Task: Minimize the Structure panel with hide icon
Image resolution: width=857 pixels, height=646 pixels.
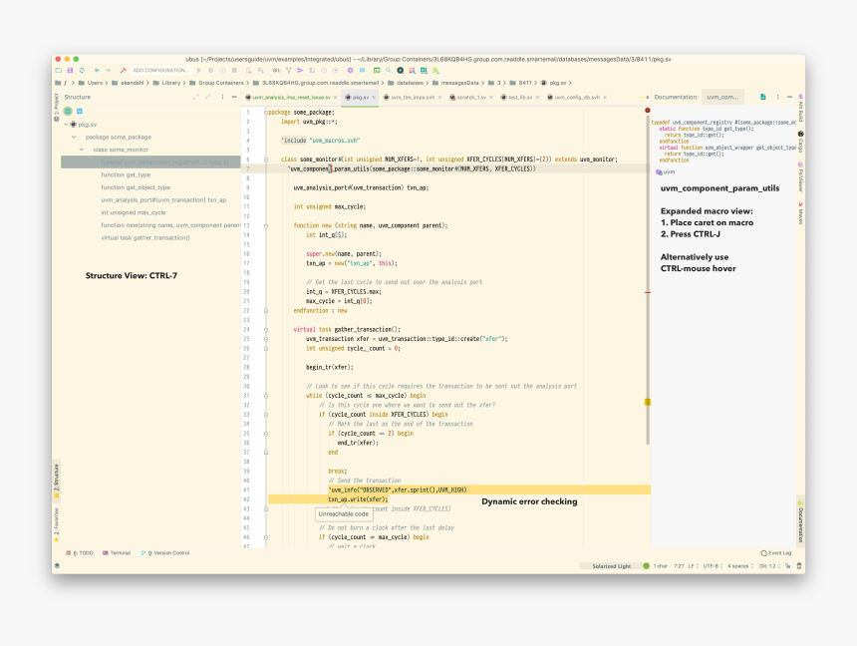Action: pos(233,98)
